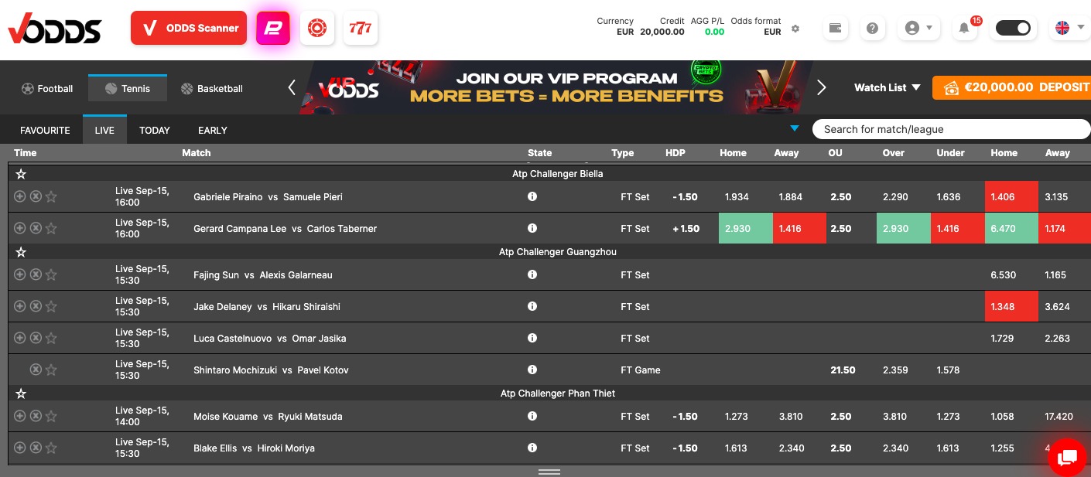Open the live chat bubble button

(x=1067, y=457)
